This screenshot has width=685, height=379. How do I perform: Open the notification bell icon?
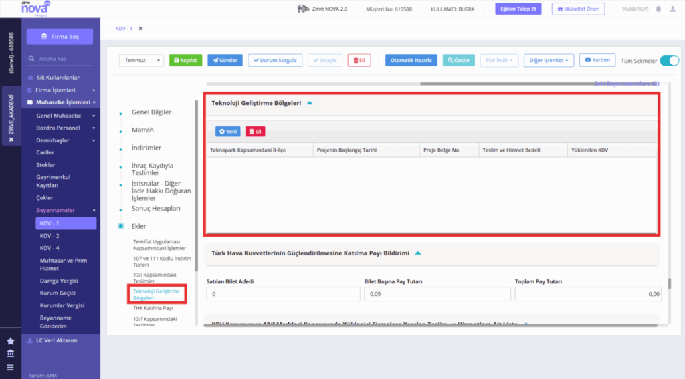tap(658, 9)
